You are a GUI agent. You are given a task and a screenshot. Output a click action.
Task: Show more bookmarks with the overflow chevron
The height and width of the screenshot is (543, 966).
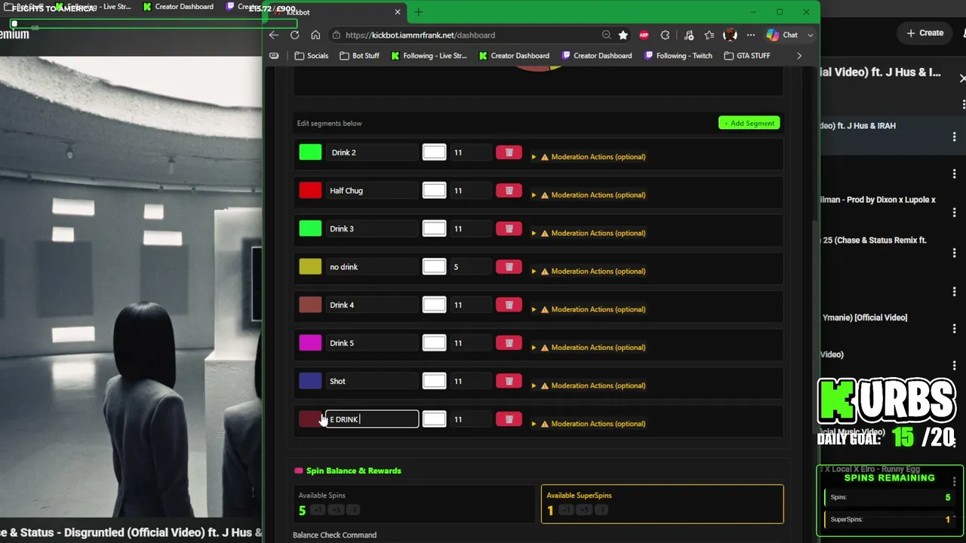pyautogui.click(x=799, y=56)
